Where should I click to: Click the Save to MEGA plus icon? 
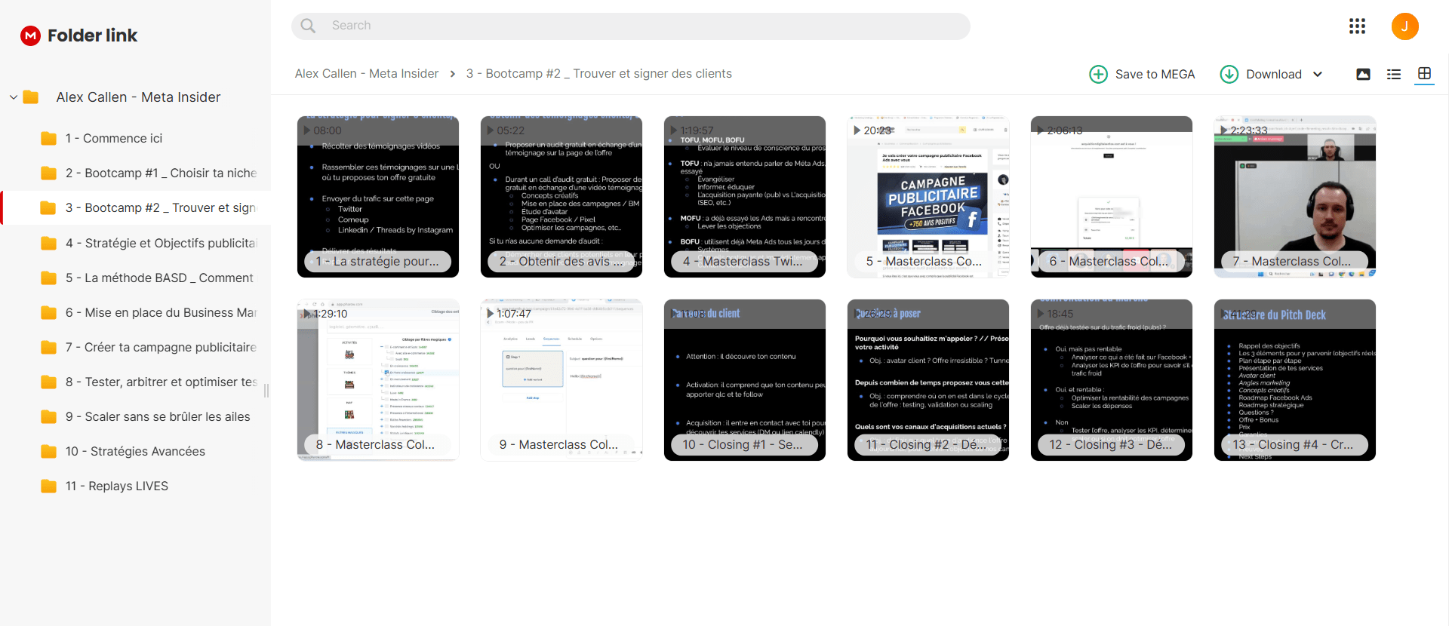pyautogui.click(x=1098, y=74)
